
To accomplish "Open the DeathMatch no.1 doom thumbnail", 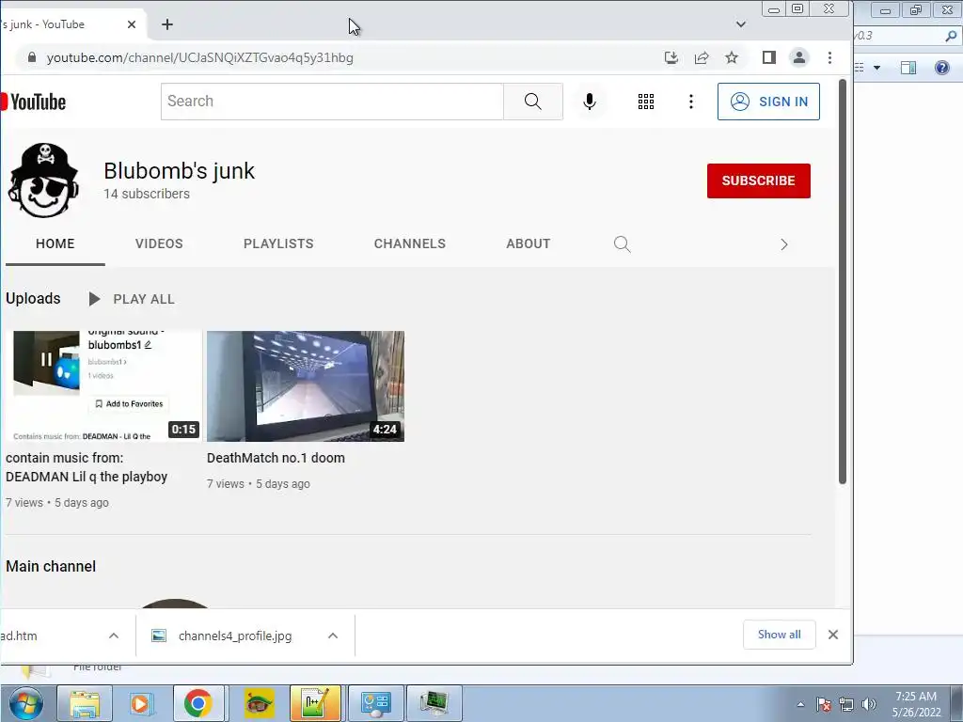I will [x=306, y=386].
